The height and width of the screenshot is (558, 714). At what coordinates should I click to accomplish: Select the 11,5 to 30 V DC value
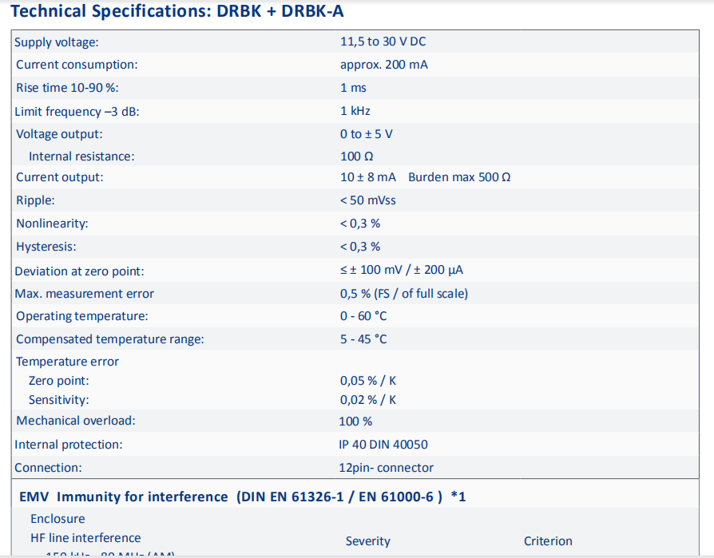pos(383,42)
